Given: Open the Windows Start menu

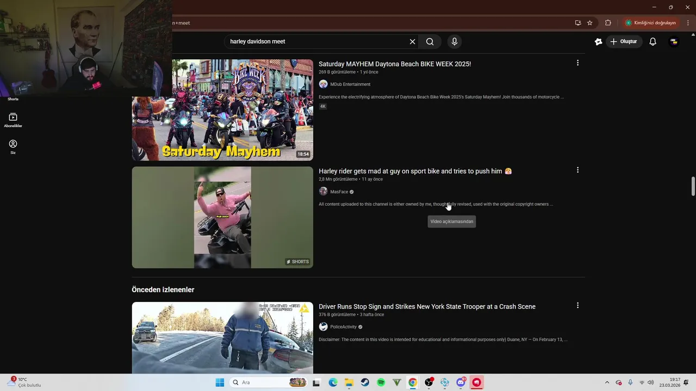Looking at the screenshot, I should point(220,382).
